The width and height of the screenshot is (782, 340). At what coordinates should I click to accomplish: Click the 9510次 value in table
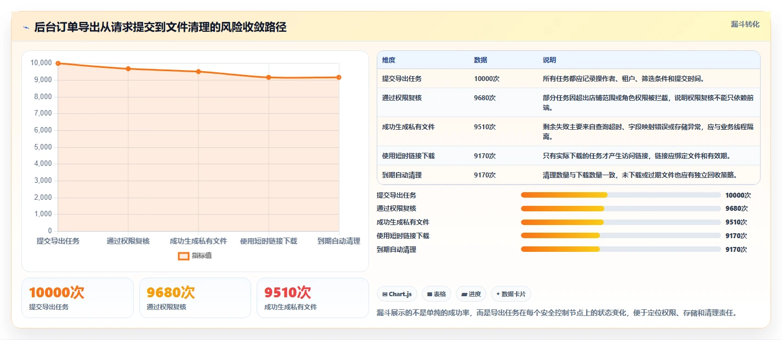tap(485, 127)
